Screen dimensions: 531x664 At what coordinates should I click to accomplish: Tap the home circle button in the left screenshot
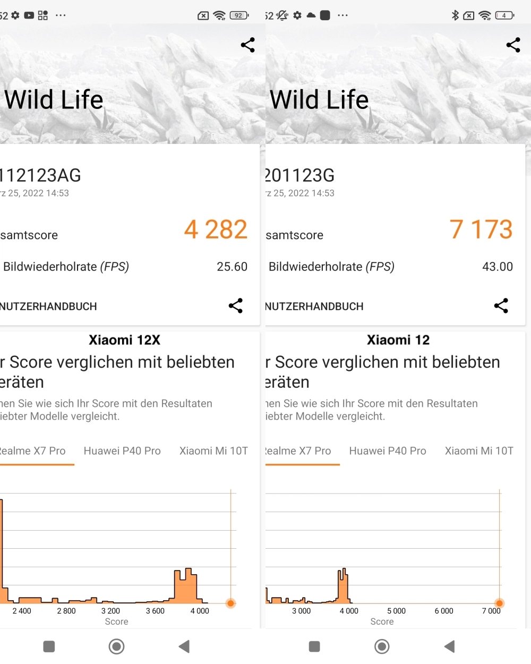116,646
